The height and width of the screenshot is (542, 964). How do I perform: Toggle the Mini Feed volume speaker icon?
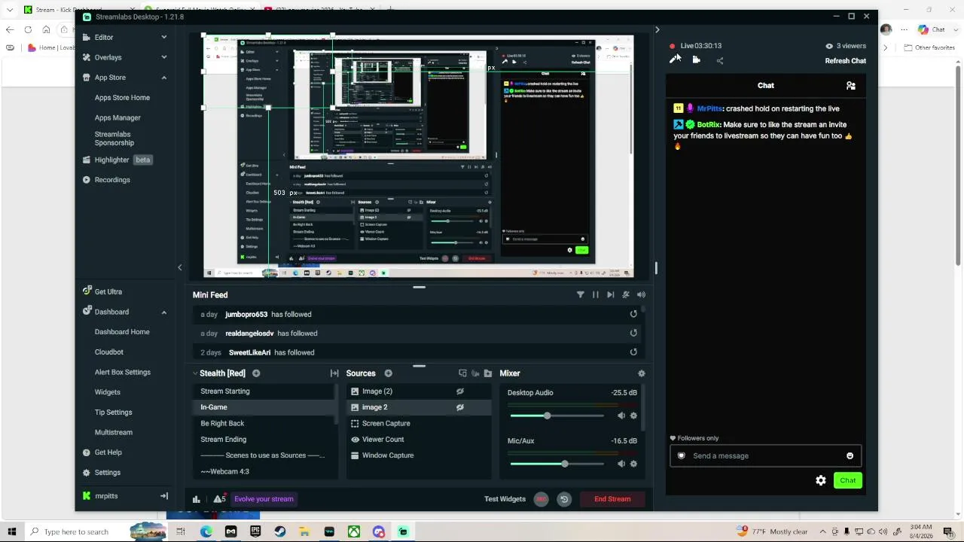[641, 295]
